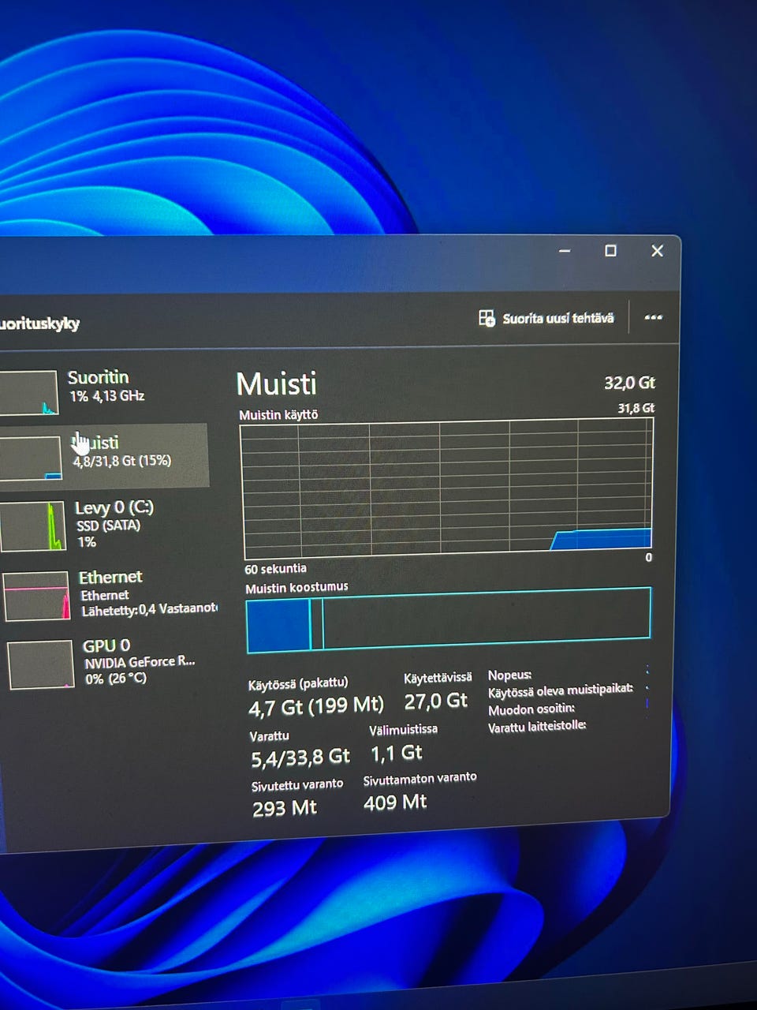Select the Levy 0 (C:) disk entry
The width and height of the screenshot is (757, 1010).
[104, 524]
